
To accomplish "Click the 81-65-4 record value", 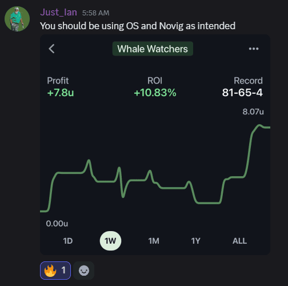I will pos(242,93).
